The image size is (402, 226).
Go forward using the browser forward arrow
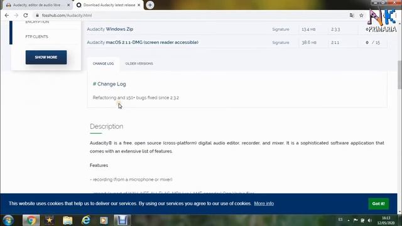(x=16, y=15)
